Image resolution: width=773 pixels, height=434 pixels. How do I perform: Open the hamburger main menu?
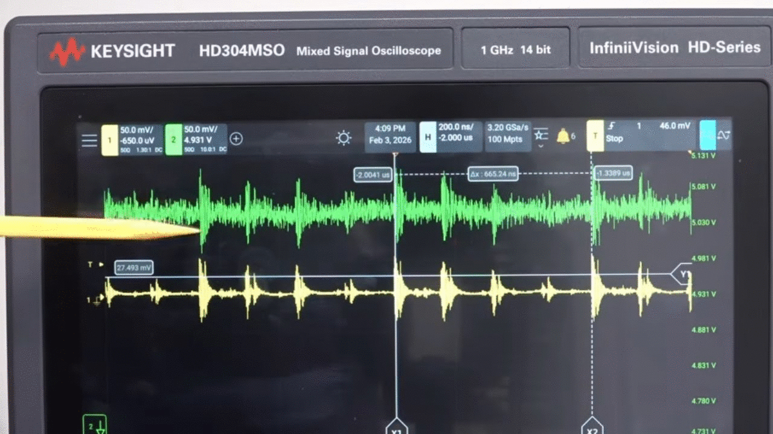(89, 140)
